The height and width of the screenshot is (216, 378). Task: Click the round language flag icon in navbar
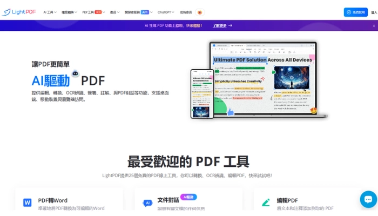click(x=200, y=12)
